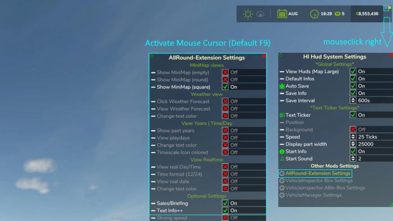Uncheck View Huds (Map Large)

[x=353, y=71]
